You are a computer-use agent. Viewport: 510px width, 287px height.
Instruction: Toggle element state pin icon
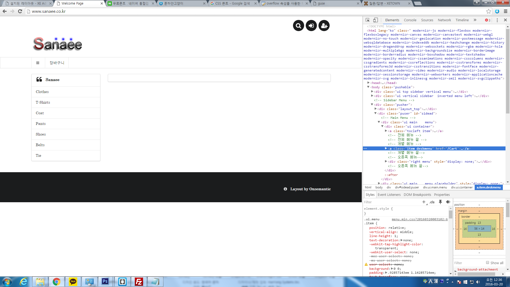coord(440,202)
